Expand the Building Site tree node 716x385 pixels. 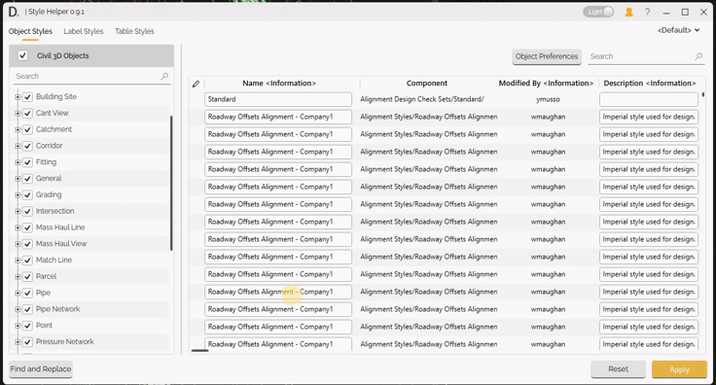[18, 96]
